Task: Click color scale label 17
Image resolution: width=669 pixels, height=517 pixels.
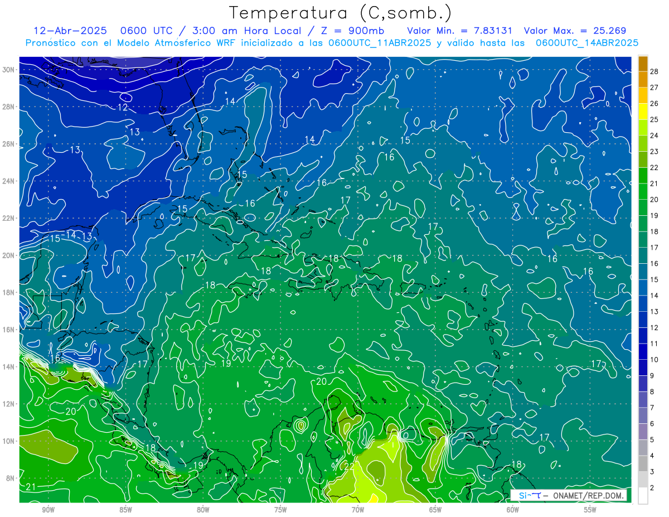Action: point(654,248)
